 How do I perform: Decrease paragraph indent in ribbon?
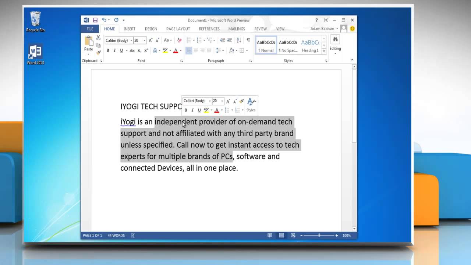(222, 40)
